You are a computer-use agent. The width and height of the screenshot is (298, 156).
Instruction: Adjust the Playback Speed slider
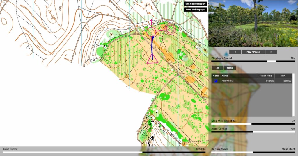point(253,61)
